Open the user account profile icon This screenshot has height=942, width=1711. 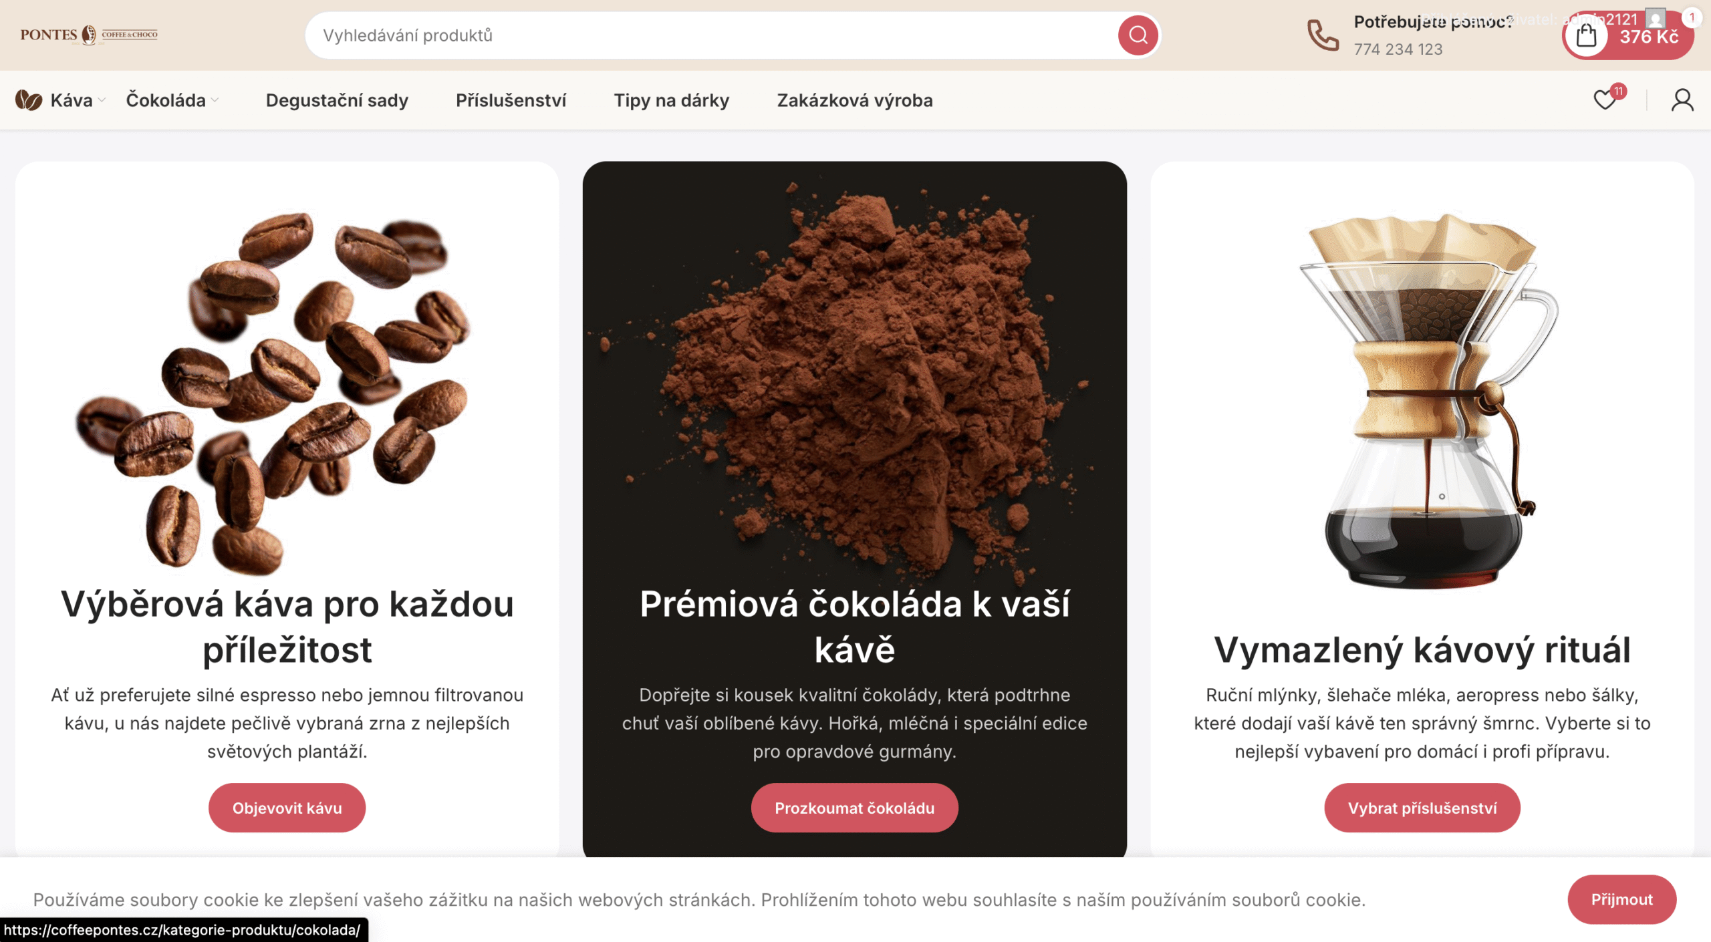(x=1682, y=100)
